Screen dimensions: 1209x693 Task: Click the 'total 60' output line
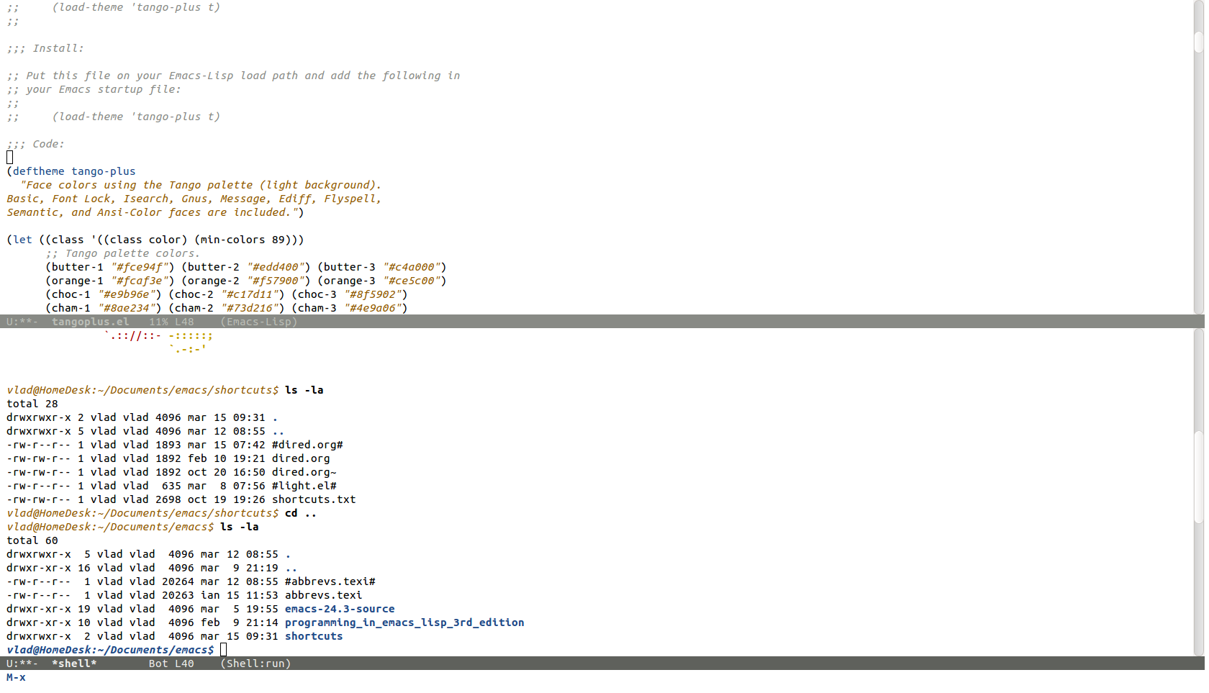click(32, 540)
